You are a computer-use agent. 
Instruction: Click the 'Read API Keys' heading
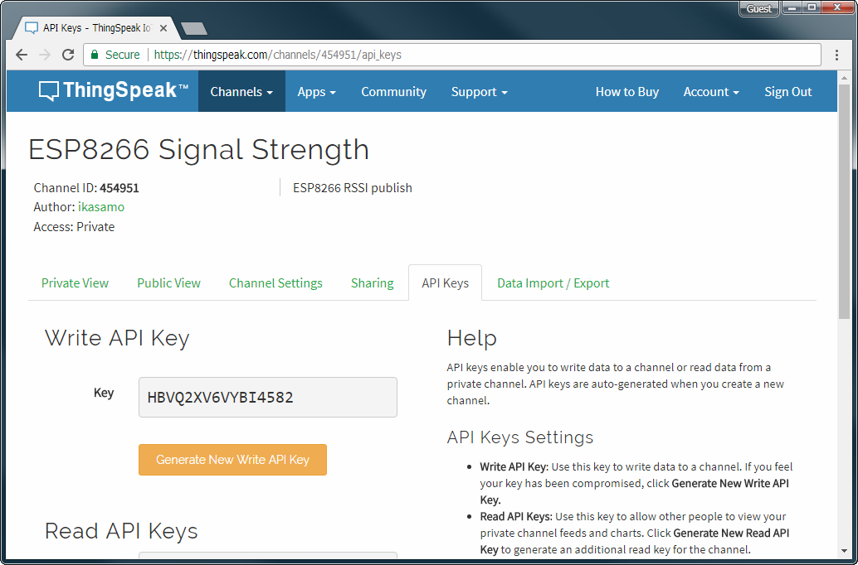121,530
